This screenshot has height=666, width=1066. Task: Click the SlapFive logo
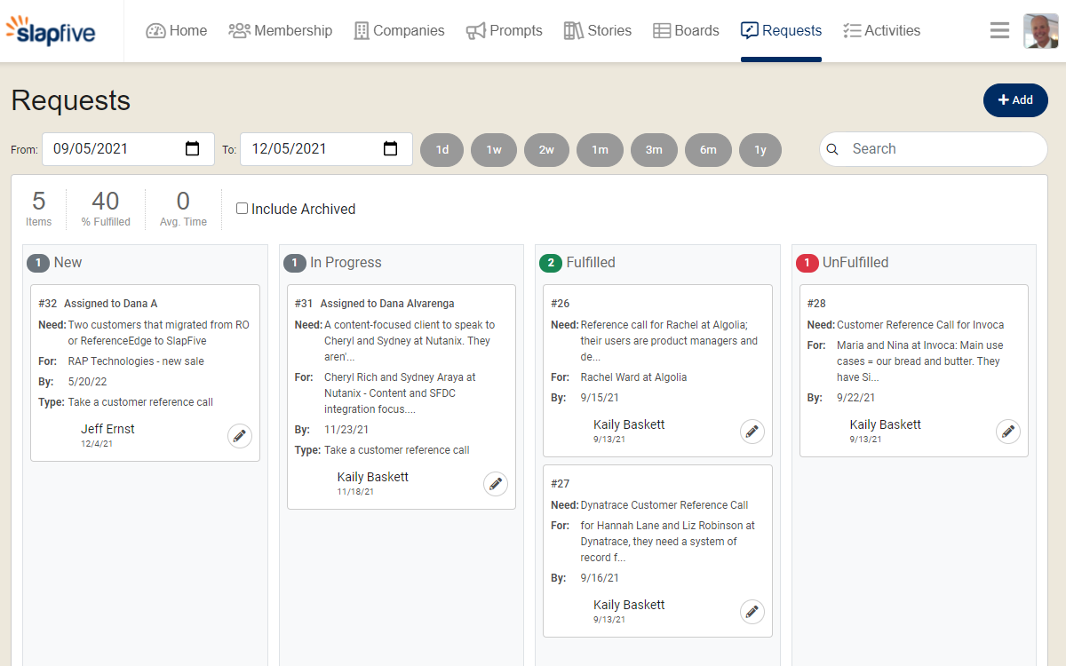coord(51,30)
